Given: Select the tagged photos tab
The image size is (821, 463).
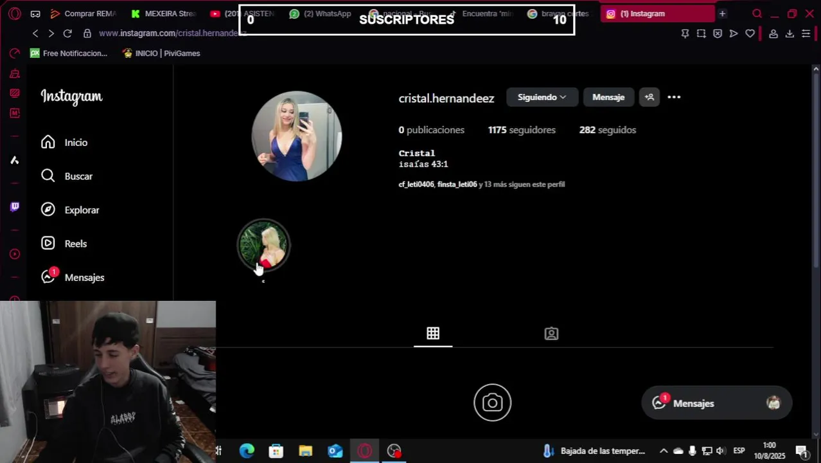Looking at the screenshot, I should (551, 333).
